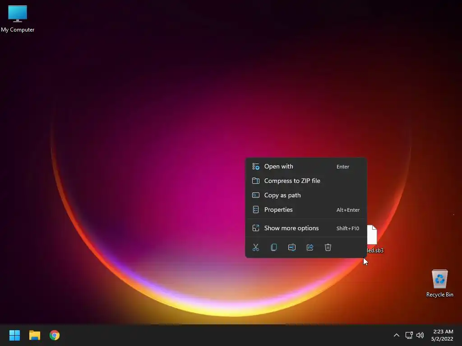The height and width of the screenshot is (346, 462).
Task: Click the Copy icon in context menu
Action: [274, 247]
